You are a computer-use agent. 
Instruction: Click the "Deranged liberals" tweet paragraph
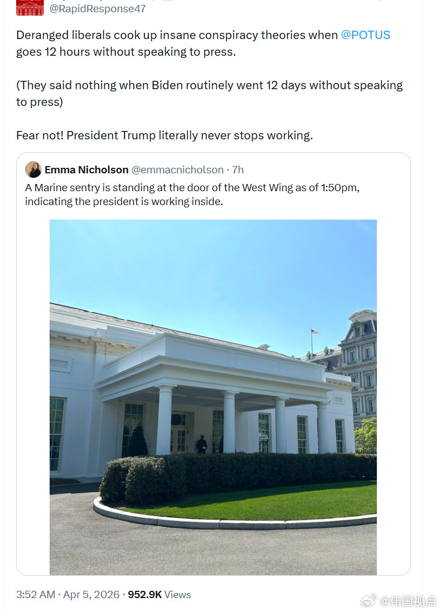point(203,43)
